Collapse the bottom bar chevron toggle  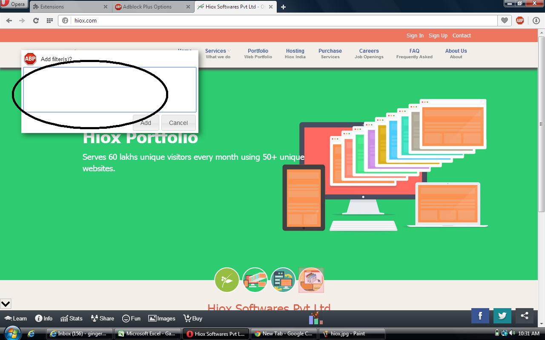click(6, 304)
